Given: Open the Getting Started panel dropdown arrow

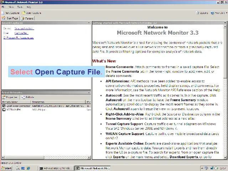Looking at the screenshot, I should point(225,23).
